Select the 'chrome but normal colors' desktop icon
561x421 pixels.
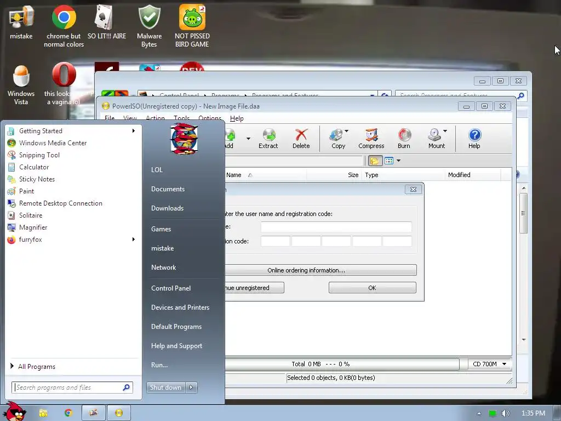click(x=64, y=26)
